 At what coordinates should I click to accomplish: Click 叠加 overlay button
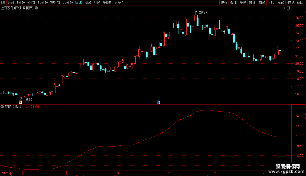[233, 2]
